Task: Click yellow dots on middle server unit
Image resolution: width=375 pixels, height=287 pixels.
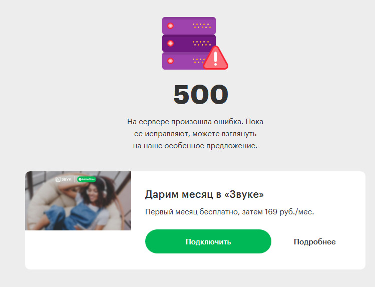Action: coord(202,43)
